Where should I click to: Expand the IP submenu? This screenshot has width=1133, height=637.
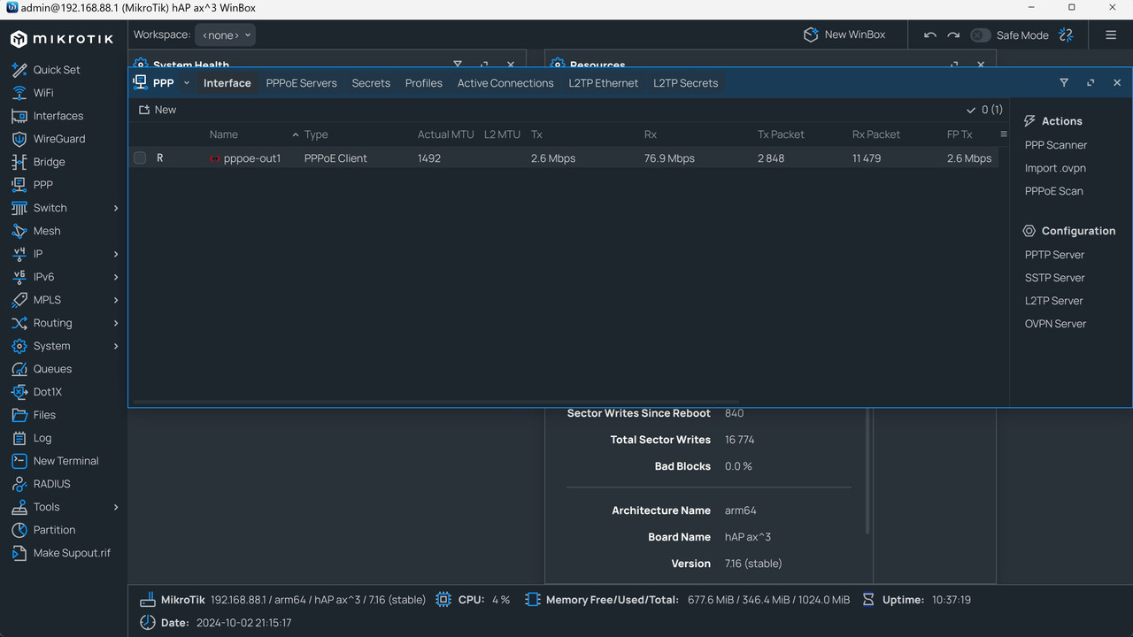tap(116, 254)
